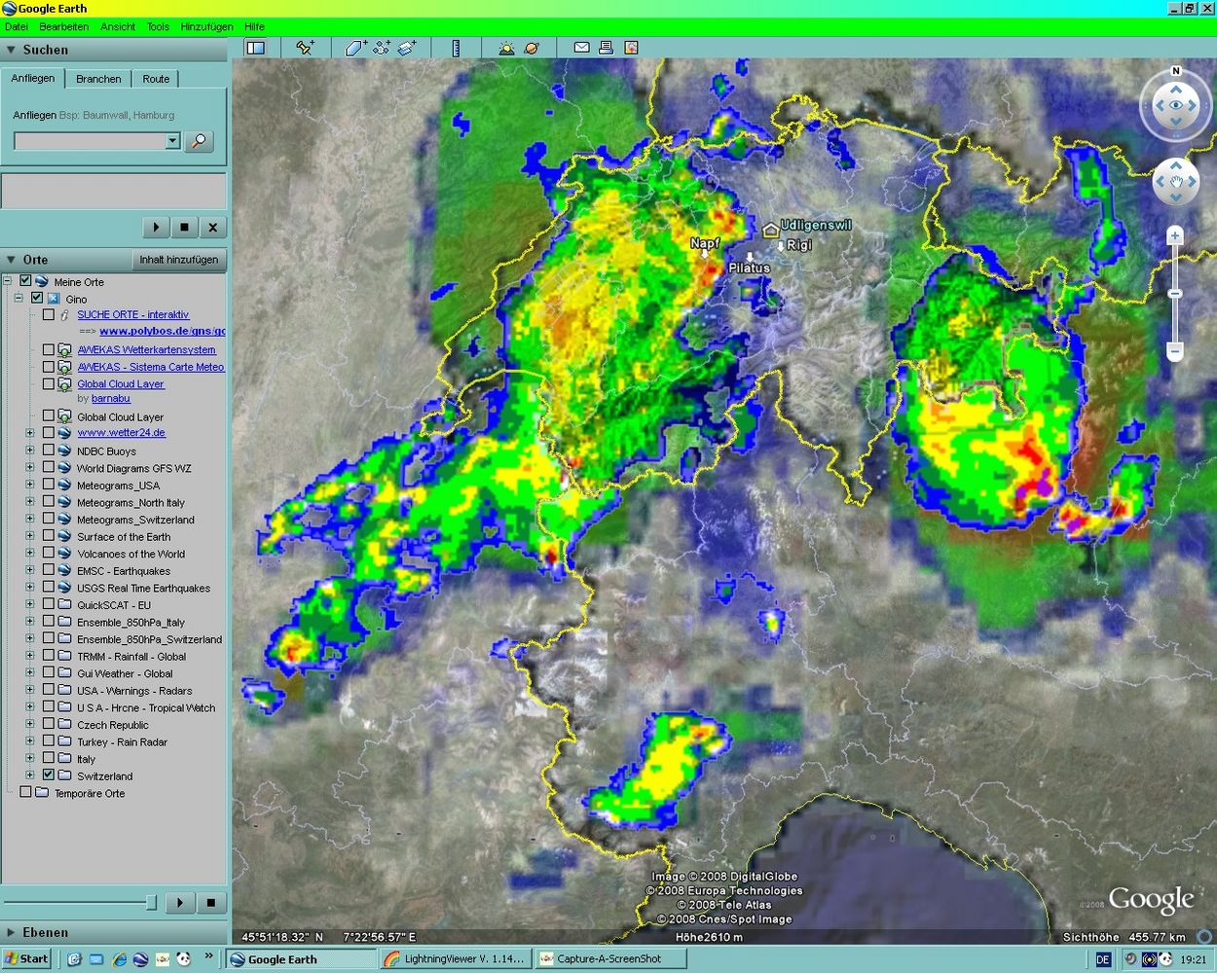
Task: Open the Datei menu
Action: coord(17,27)
